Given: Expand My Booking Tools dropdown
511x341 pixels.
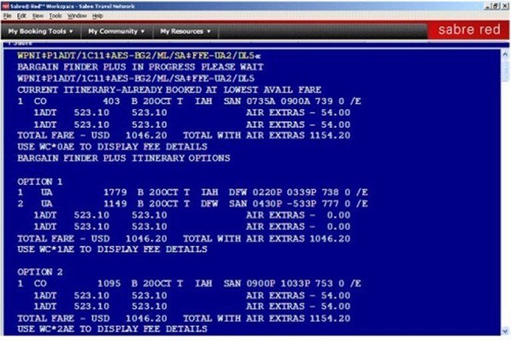Looking at the screenshot, I should coord(41,31).
